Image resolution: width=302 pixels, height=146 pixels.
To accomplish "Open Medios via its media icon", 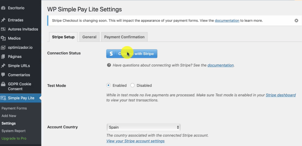I will pyautogui.click(x=3, y=38).
